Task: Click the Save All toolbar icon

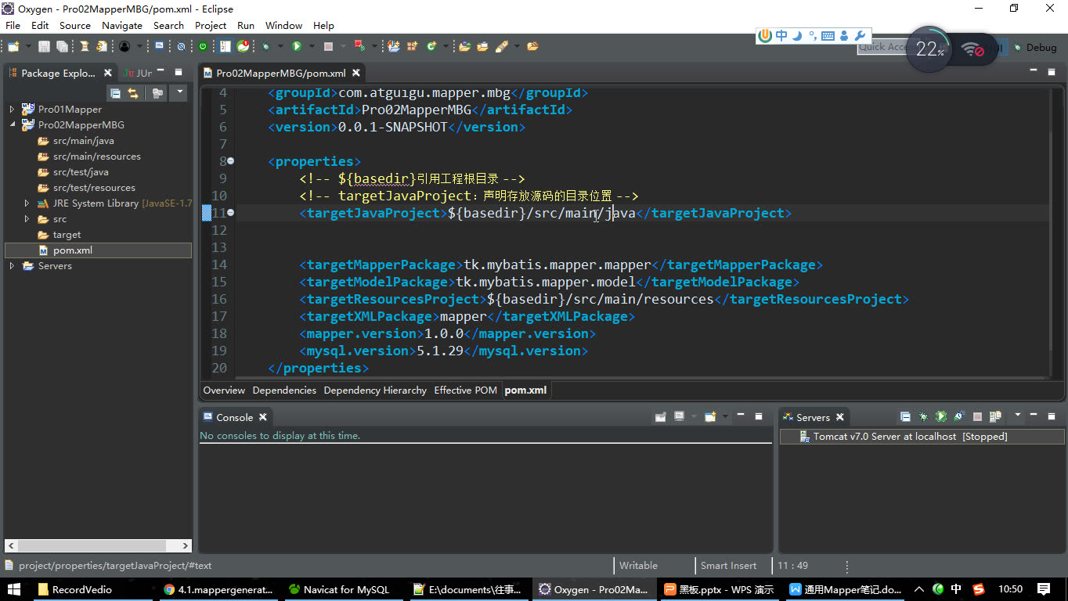Action: coord(61,47)
